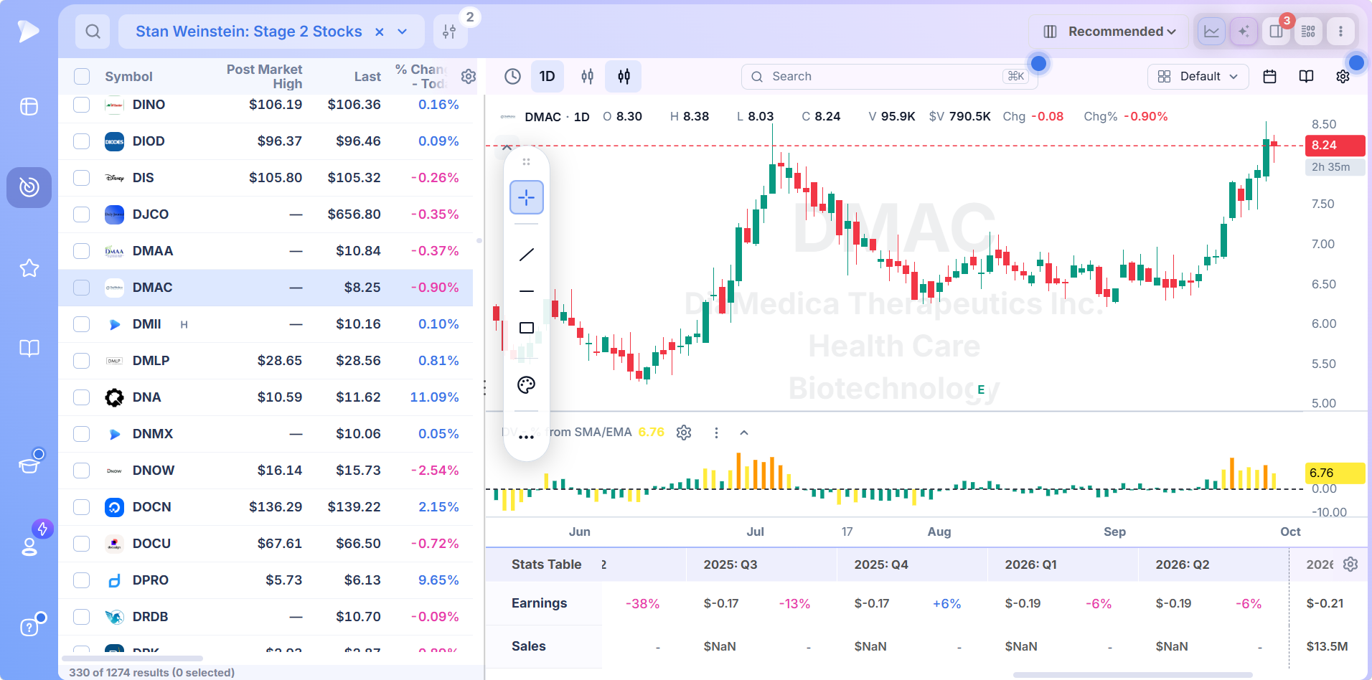The image size is (1372, 680).
Task: Open the favorites star icon in sidebar
Action: coord(29,268)
